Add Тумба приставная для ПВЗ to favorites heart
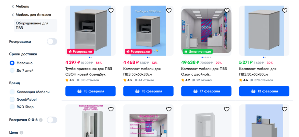This screenshot has height=137, width=299. pos(111,11)
